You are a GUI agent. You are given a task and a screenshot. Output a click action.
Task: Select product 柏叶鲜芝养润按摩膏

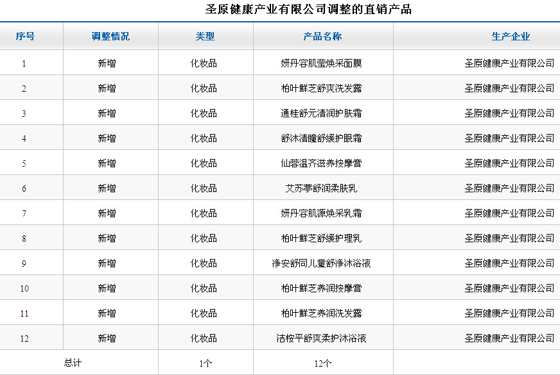tap(322, 288)
